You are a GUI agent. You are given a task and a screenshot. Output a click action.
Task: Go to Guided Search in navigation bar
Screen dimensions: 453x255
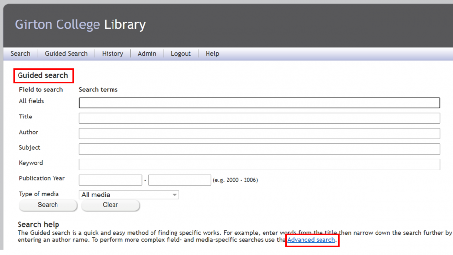click(66, 54)
